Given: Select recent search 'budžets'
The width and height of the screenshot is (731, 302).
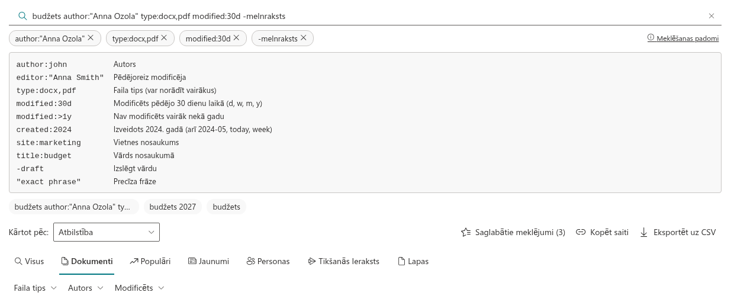Looking at the screenshot, I should tap(227, 207).
